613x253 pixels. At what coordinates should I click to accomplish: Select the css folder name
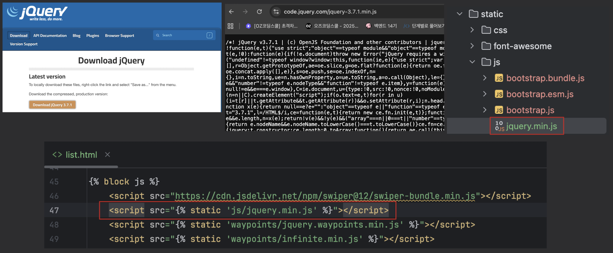[500, 30]
